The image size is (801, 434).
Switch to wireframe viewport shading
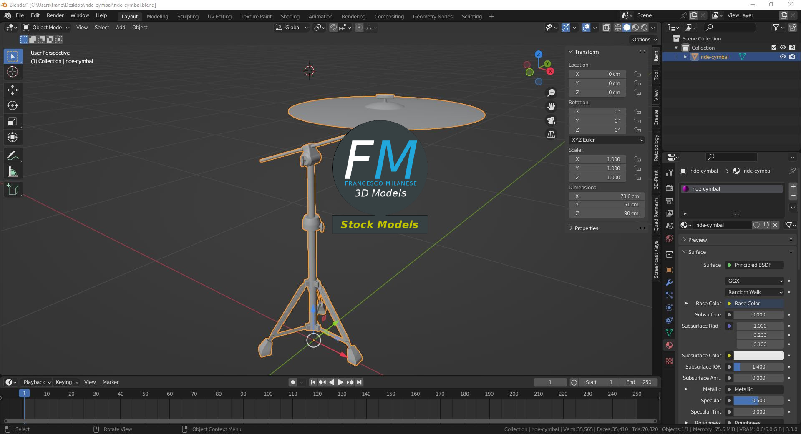618,28
